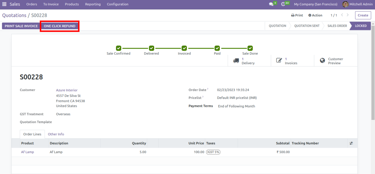The height and width of the screenshot is (174, 375).
Task: Click the Delivery truck icon
Action: tap(236, 61)
